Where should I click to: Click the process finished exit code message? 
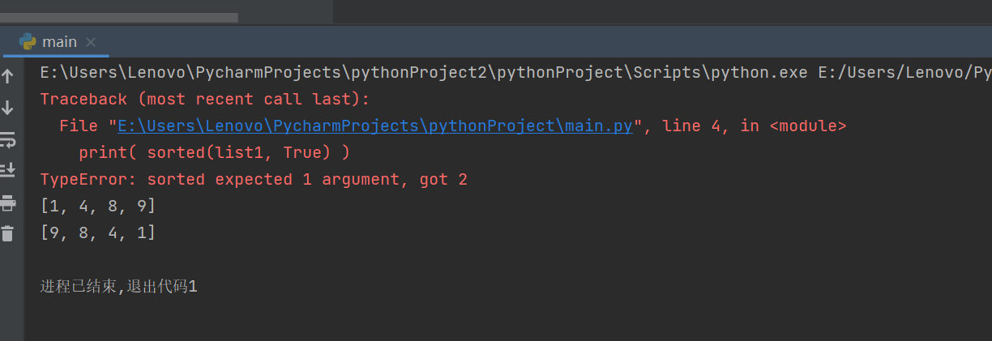point(118,287)
